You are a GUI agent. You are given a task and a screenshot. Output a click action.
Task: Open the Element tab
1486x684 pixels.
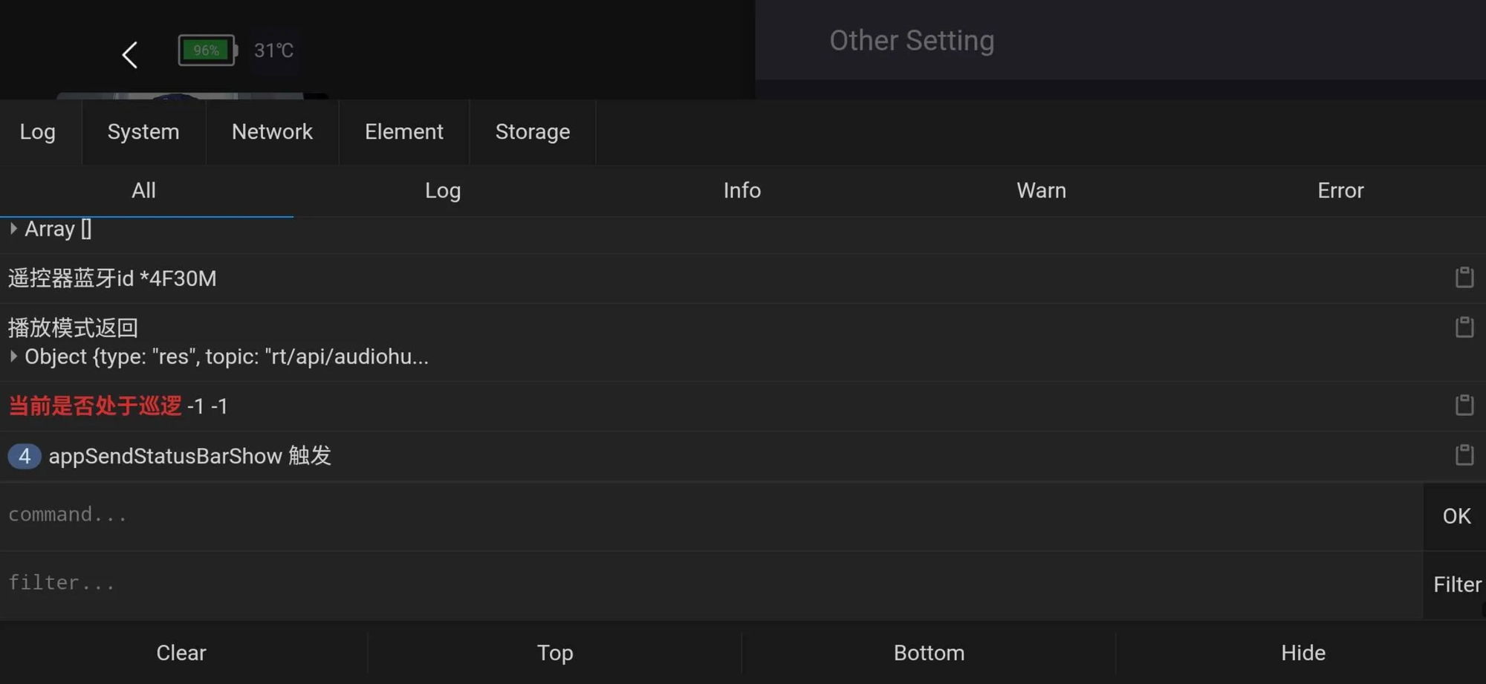tap(403, 132)
